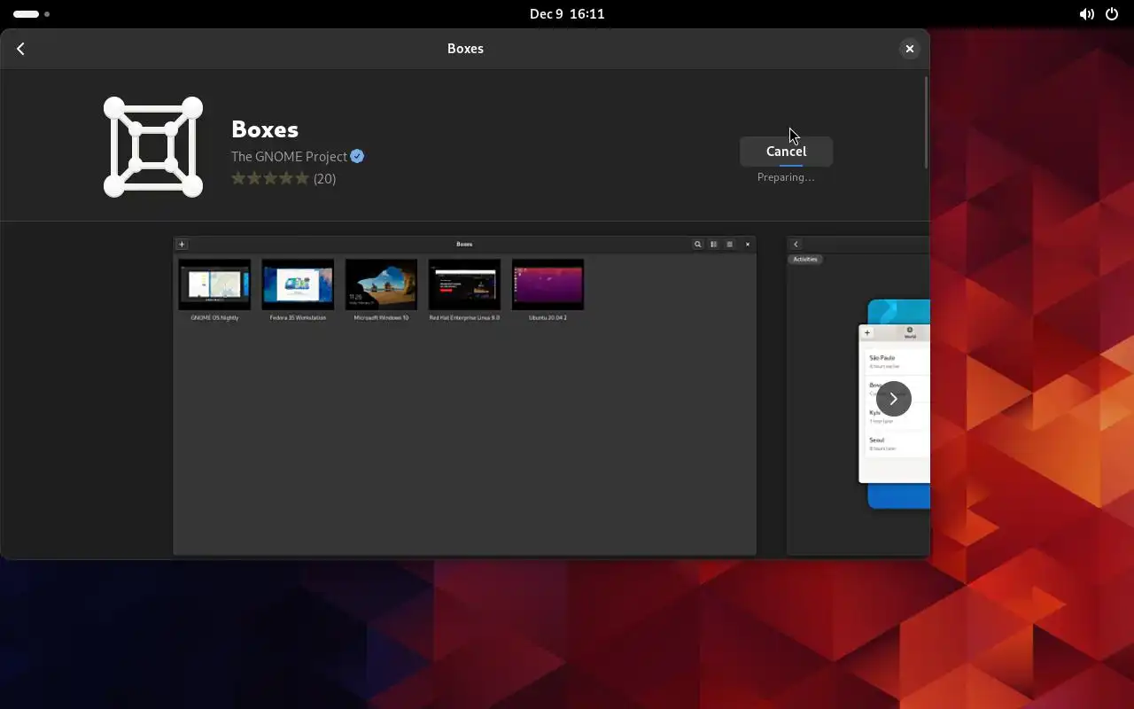This screenshot has height=709, width=1134.
Task: Show the next screenshot with arrow button
Action: click(893, 399)
